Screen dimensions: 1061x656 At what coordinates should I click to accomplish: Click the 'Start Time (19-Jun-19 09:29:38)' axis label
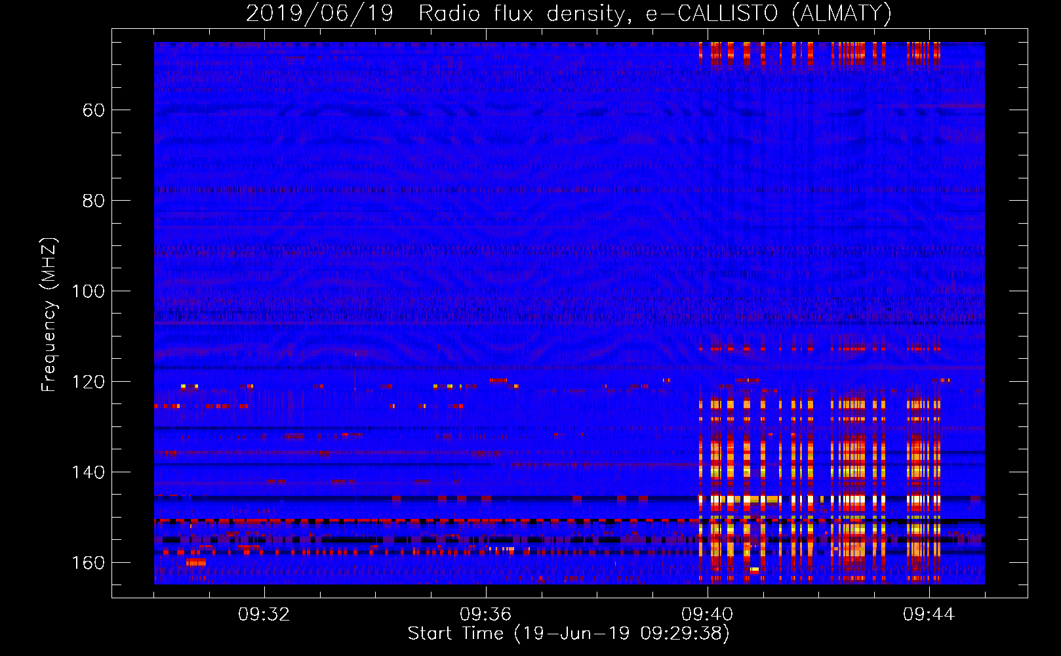pos(569,634)
